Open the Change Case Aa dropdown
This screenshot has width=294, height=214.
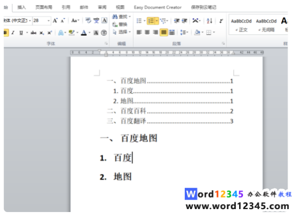[75, 21]
